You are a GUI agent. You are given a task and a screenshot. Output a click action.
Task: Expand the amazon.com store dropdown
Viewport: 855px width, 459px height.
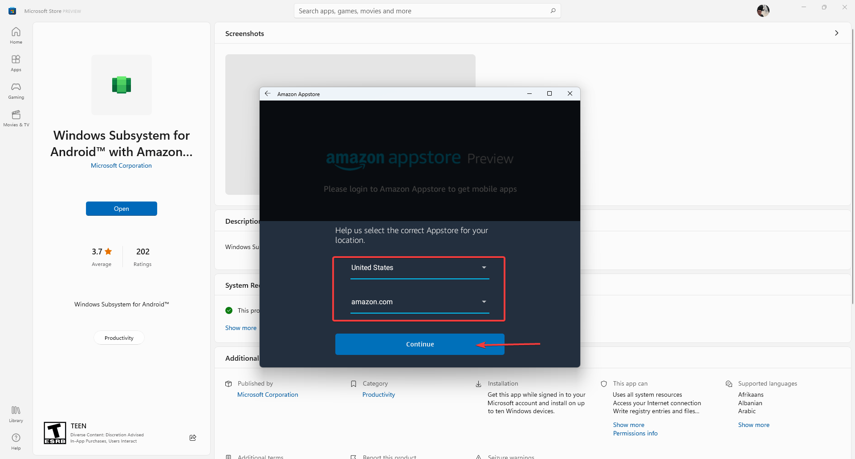(419, 302)
